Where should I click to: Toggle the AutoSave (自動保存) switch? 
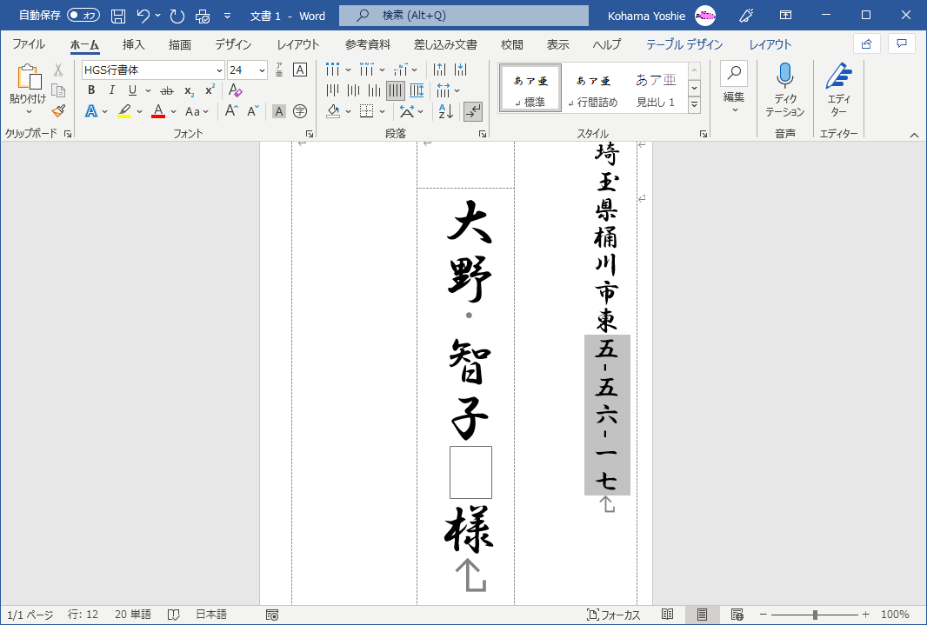(83, 16)
